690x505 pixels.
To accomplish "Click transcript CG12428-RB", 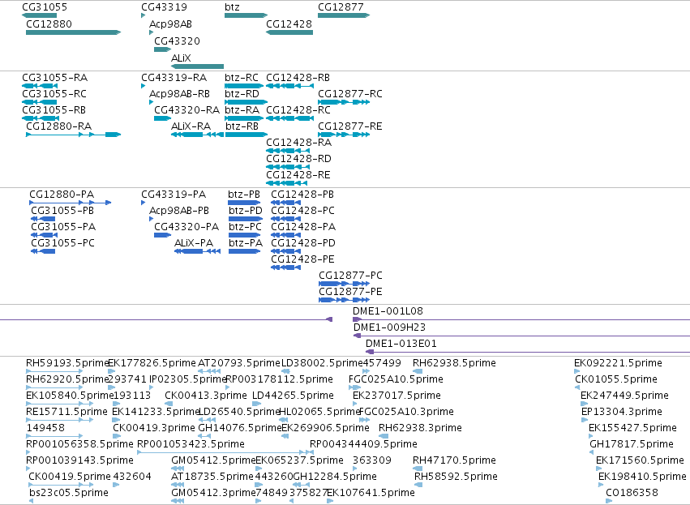I will tap(298, 78).
